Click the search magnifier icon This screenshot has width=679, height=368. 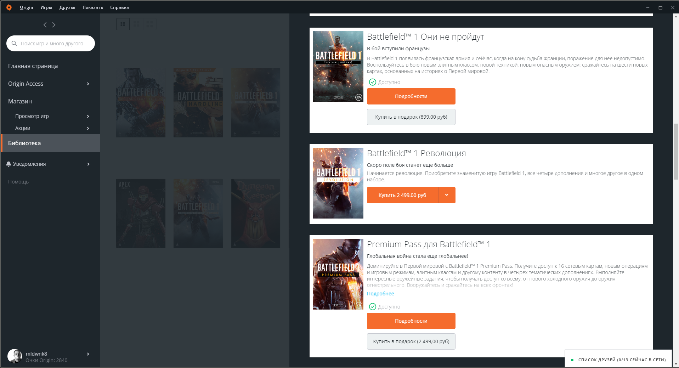14,43
